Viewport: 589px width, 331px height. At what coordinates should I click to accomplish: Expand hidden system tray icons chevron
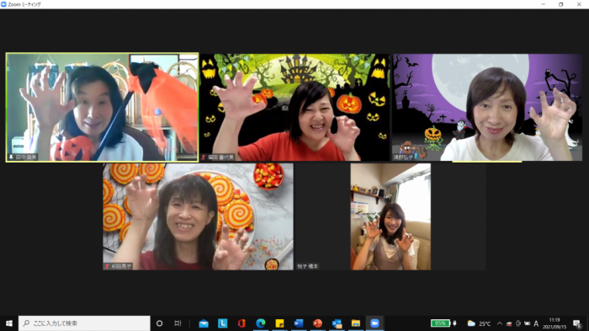[500, 323]
